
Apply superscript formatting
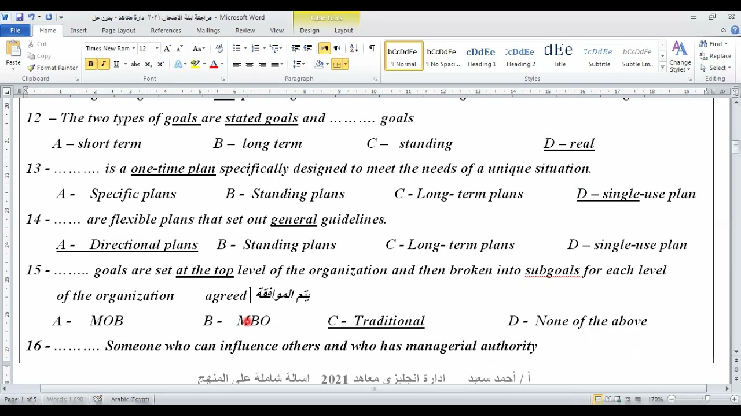160,64
